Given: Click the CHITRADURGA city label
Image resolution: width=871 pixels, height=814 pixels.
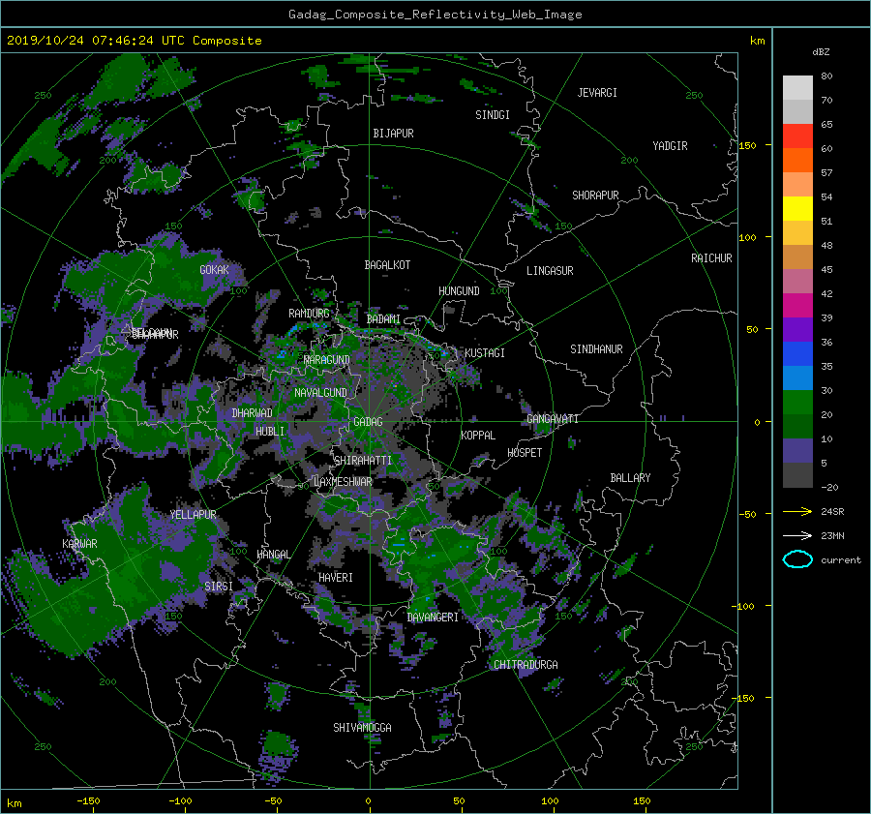Looking at the screenshot, I should point(526,665).
